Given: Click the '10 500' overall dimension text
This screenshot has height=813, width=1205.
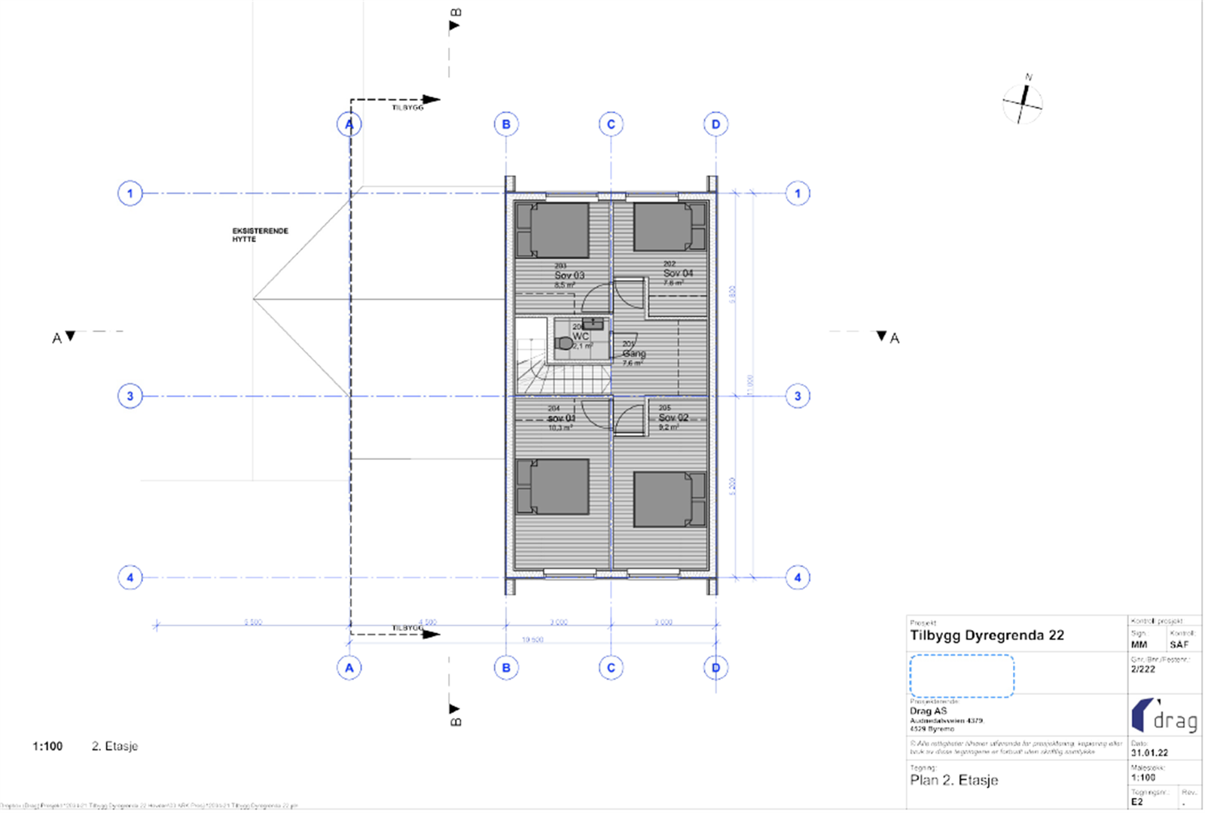Looking at the screenshot, I should point(532,640).
